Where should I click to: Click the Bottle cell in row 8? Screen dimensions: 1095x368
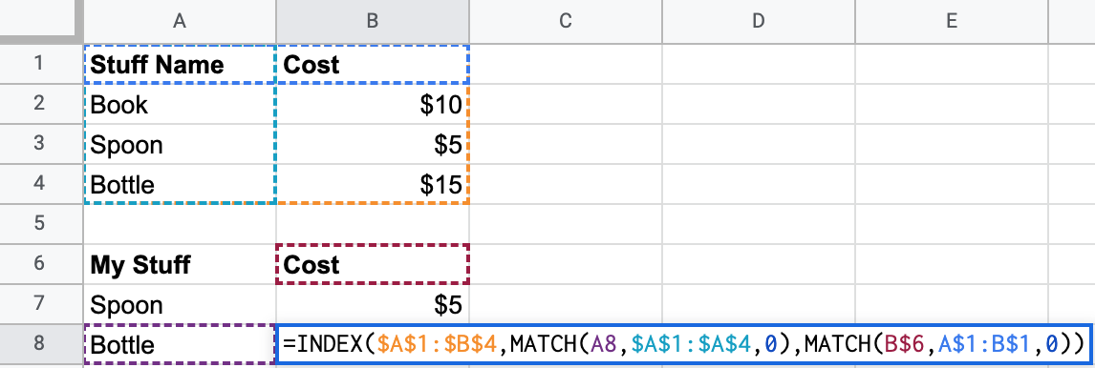181,345
